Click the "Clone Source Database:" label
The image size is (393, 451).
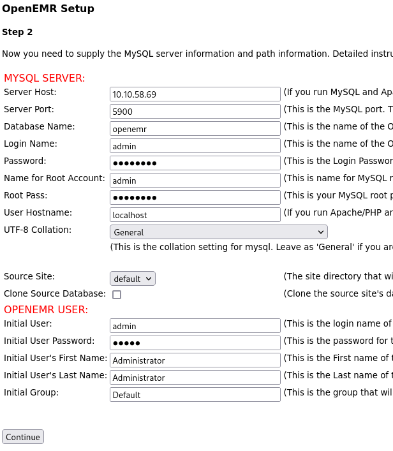point(55,293)
